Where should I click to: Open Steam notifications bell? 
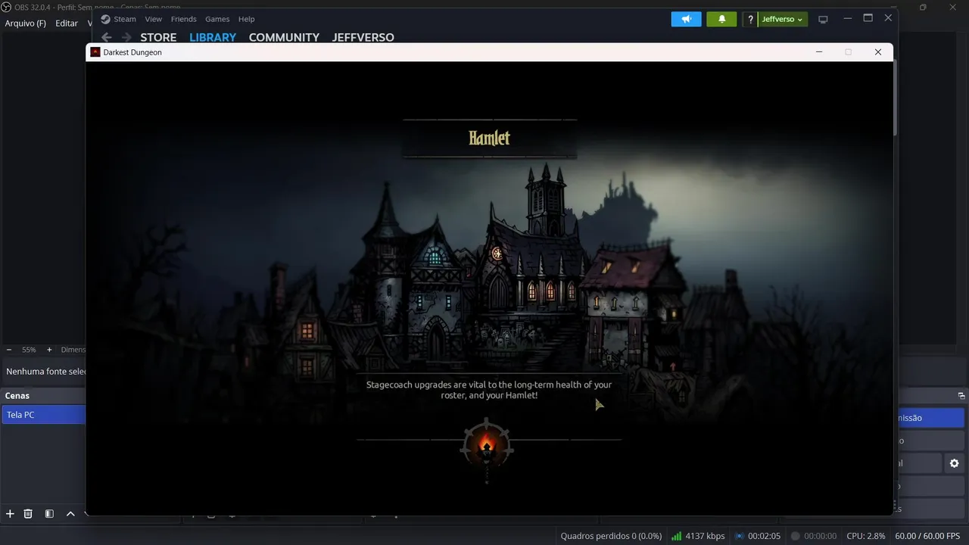pos(721,19)
